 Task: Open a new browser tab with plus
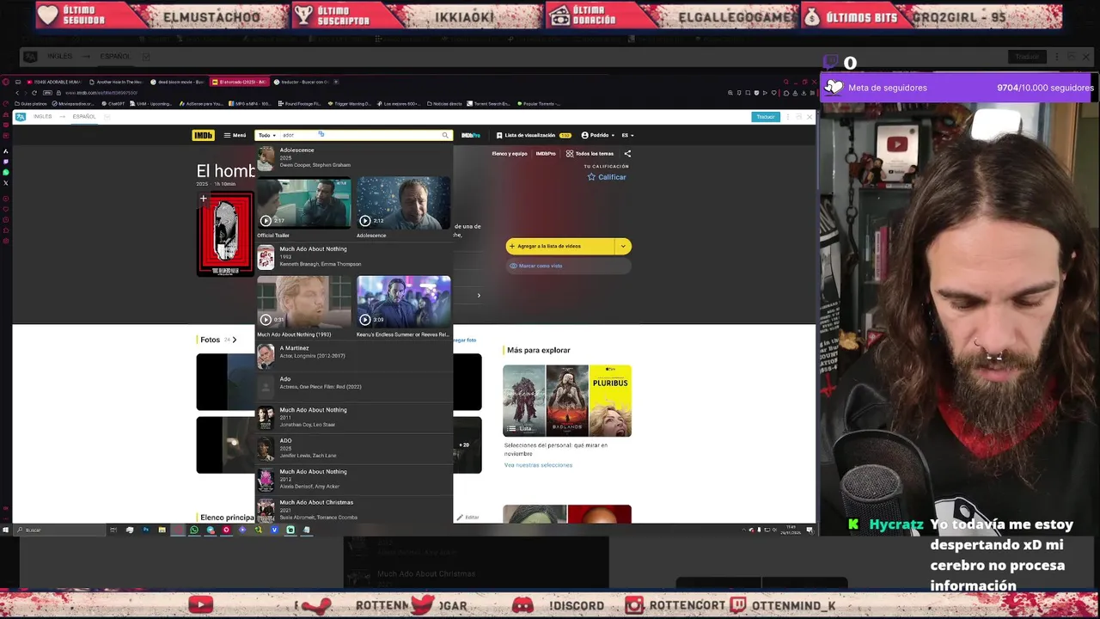pyautogui.click(x=336, y=82)
